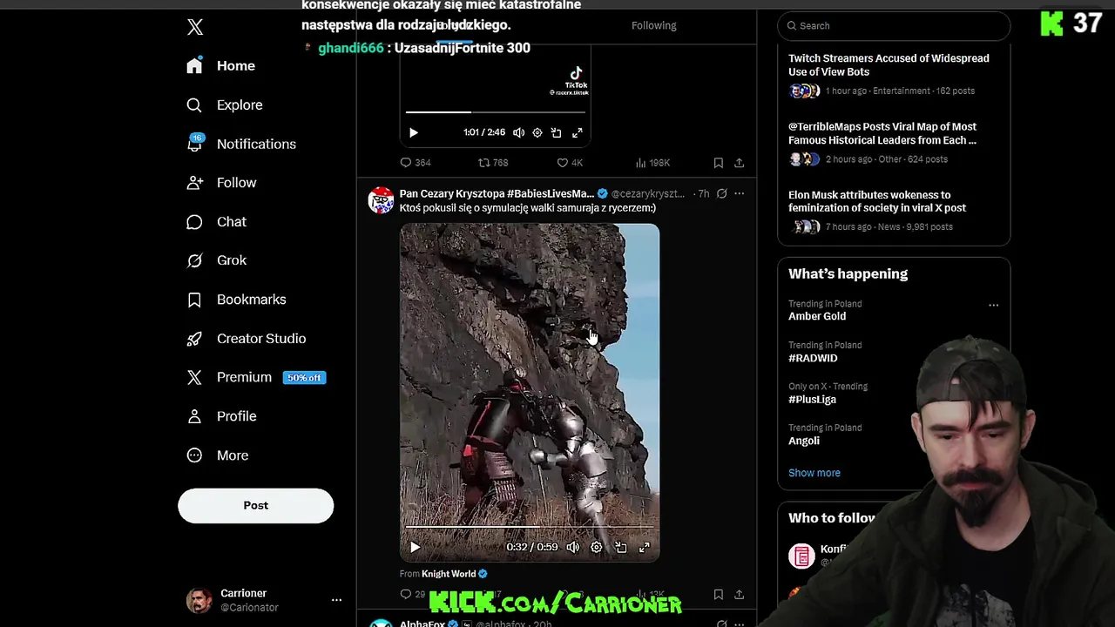Share the post with 198K views
Screen dimensions: 1115x627
739,163
